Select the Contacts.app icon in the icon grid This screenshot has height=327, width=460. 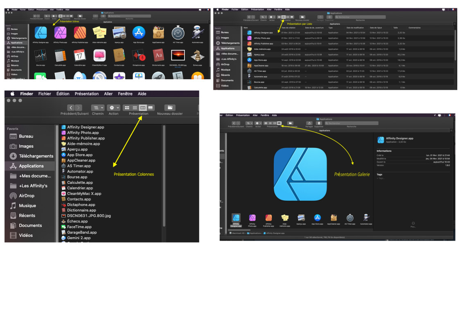pos(119,55)
